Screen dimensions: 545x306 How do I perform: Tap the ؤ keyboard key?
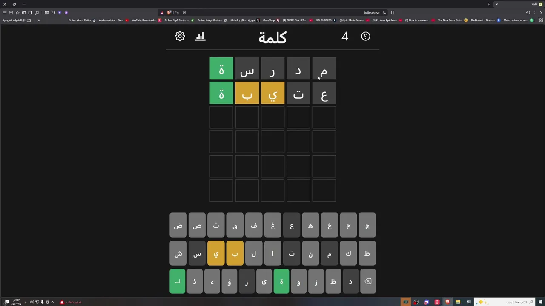(x=229, y=281)
